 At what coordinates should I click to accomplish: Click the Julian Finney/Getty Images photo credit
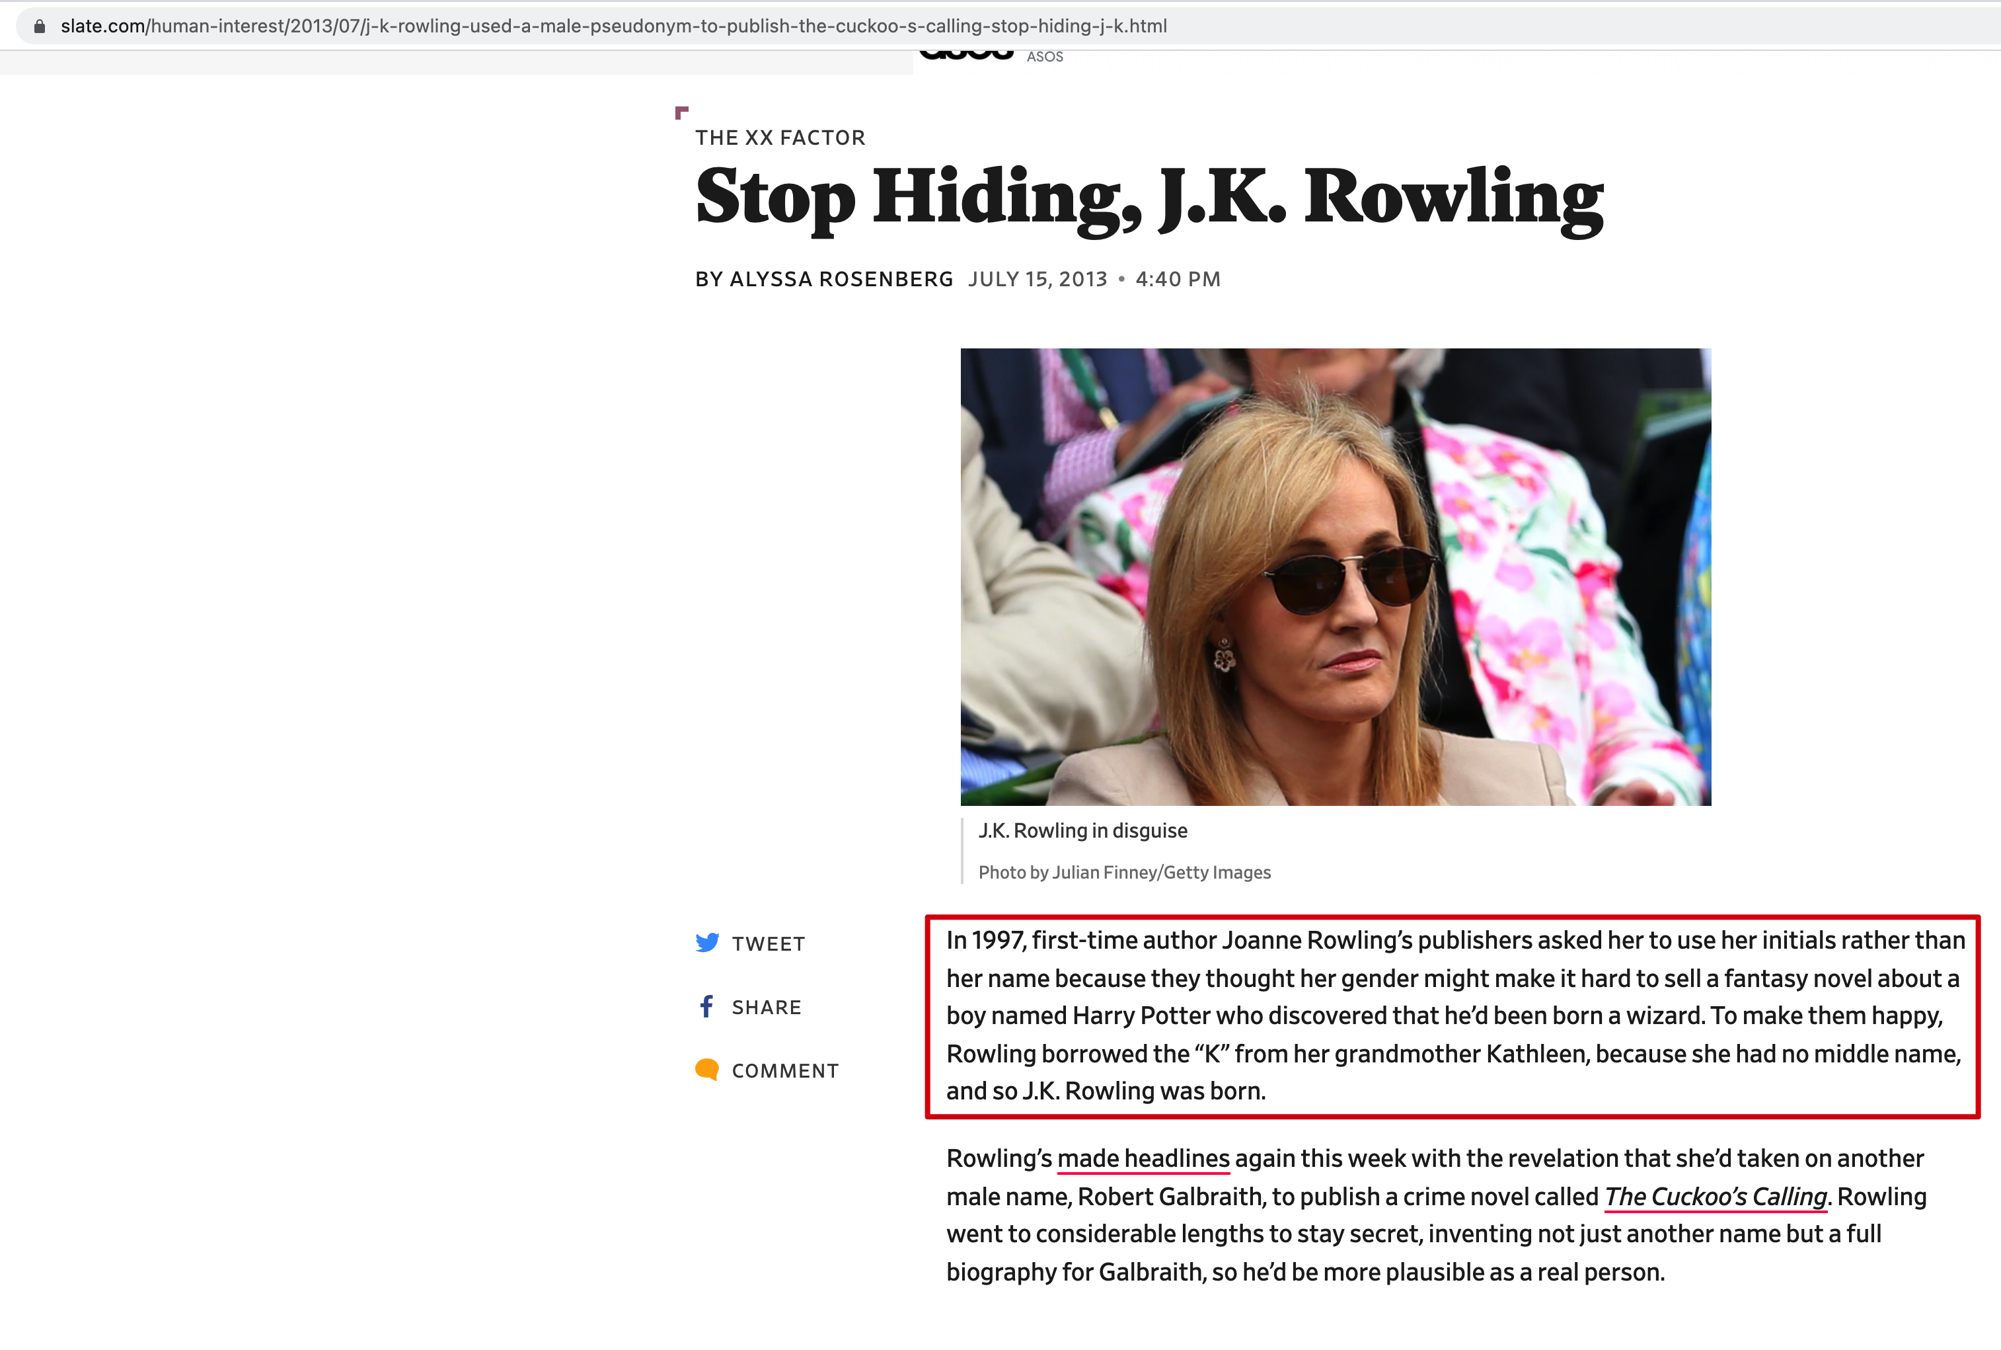(x=1124, y=872)
